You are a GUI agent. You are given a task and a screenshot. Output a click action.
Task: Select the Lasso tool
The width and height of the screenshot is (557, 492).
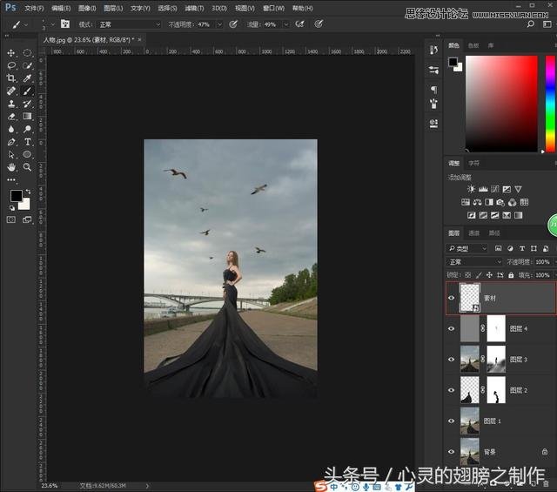[x=11, y=65]
